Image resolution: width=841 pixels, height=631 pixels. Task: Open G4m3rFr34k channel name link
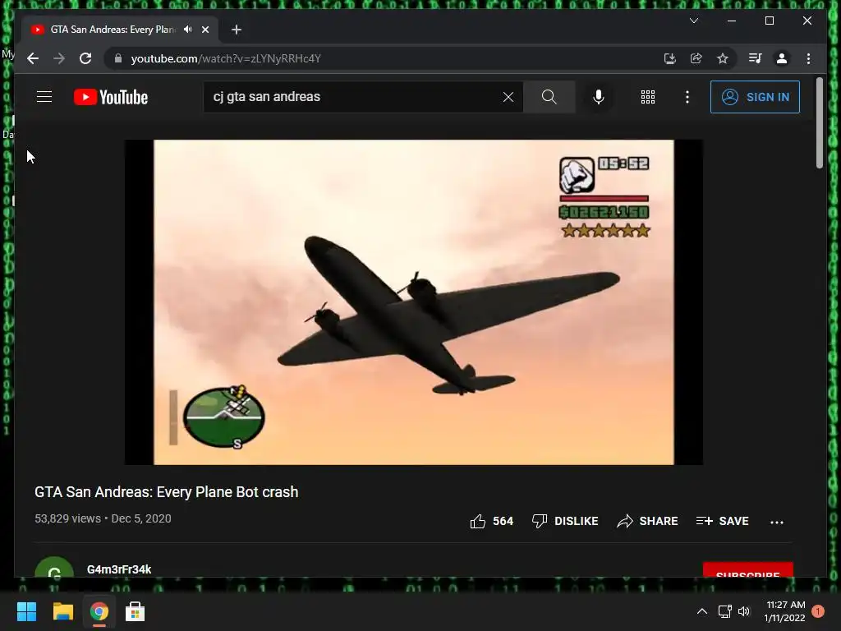click(x=119, y=569)
